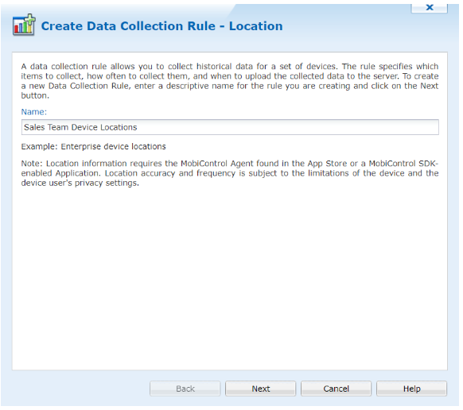Click the data collection rule chart icon
The width and height of the screenshot is (463, 410).
point(24,25)
